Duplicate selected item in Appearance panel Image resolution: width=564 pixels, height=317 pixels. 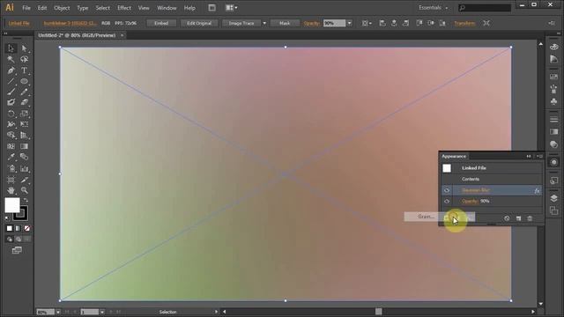(518, 218)
